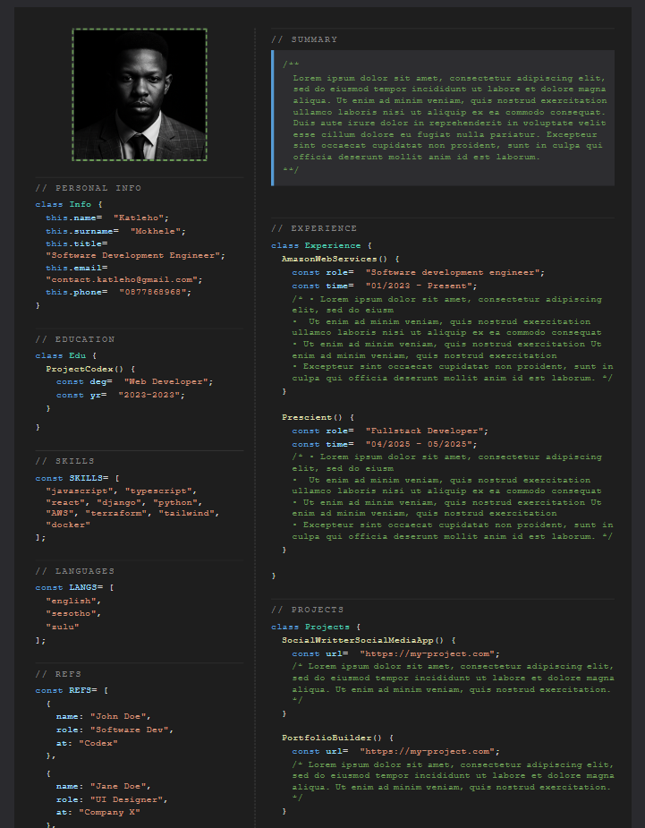
Task: Click the phone number "0877868968"
Action: (x=155, y=292)
